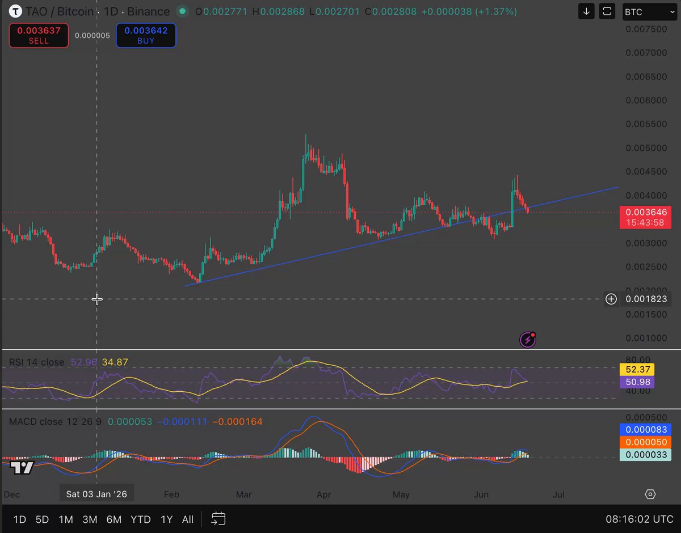Open chart settings gear icon at bottom right

(650, 494)
